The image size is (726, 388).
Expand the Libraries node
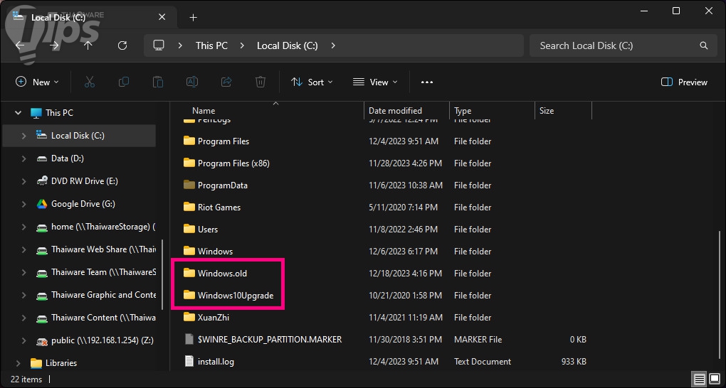(18, 363)
